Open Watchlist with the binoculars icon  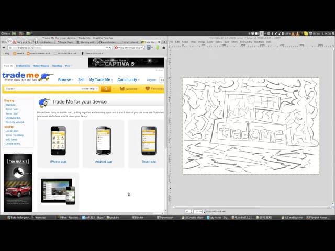point(129,89)
